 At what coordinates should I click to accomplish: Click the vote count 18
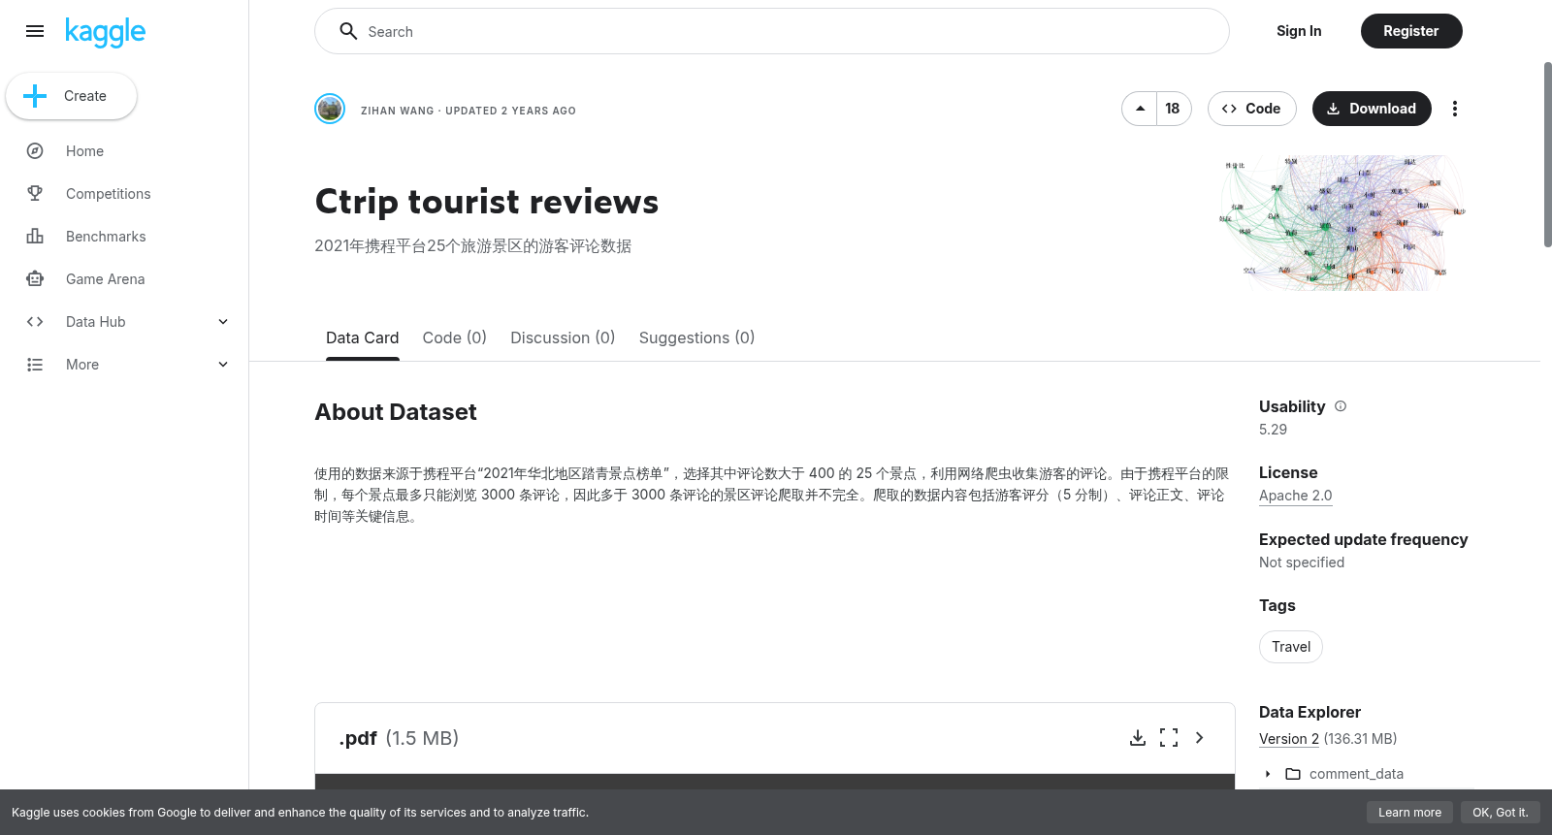(1173, 109)
